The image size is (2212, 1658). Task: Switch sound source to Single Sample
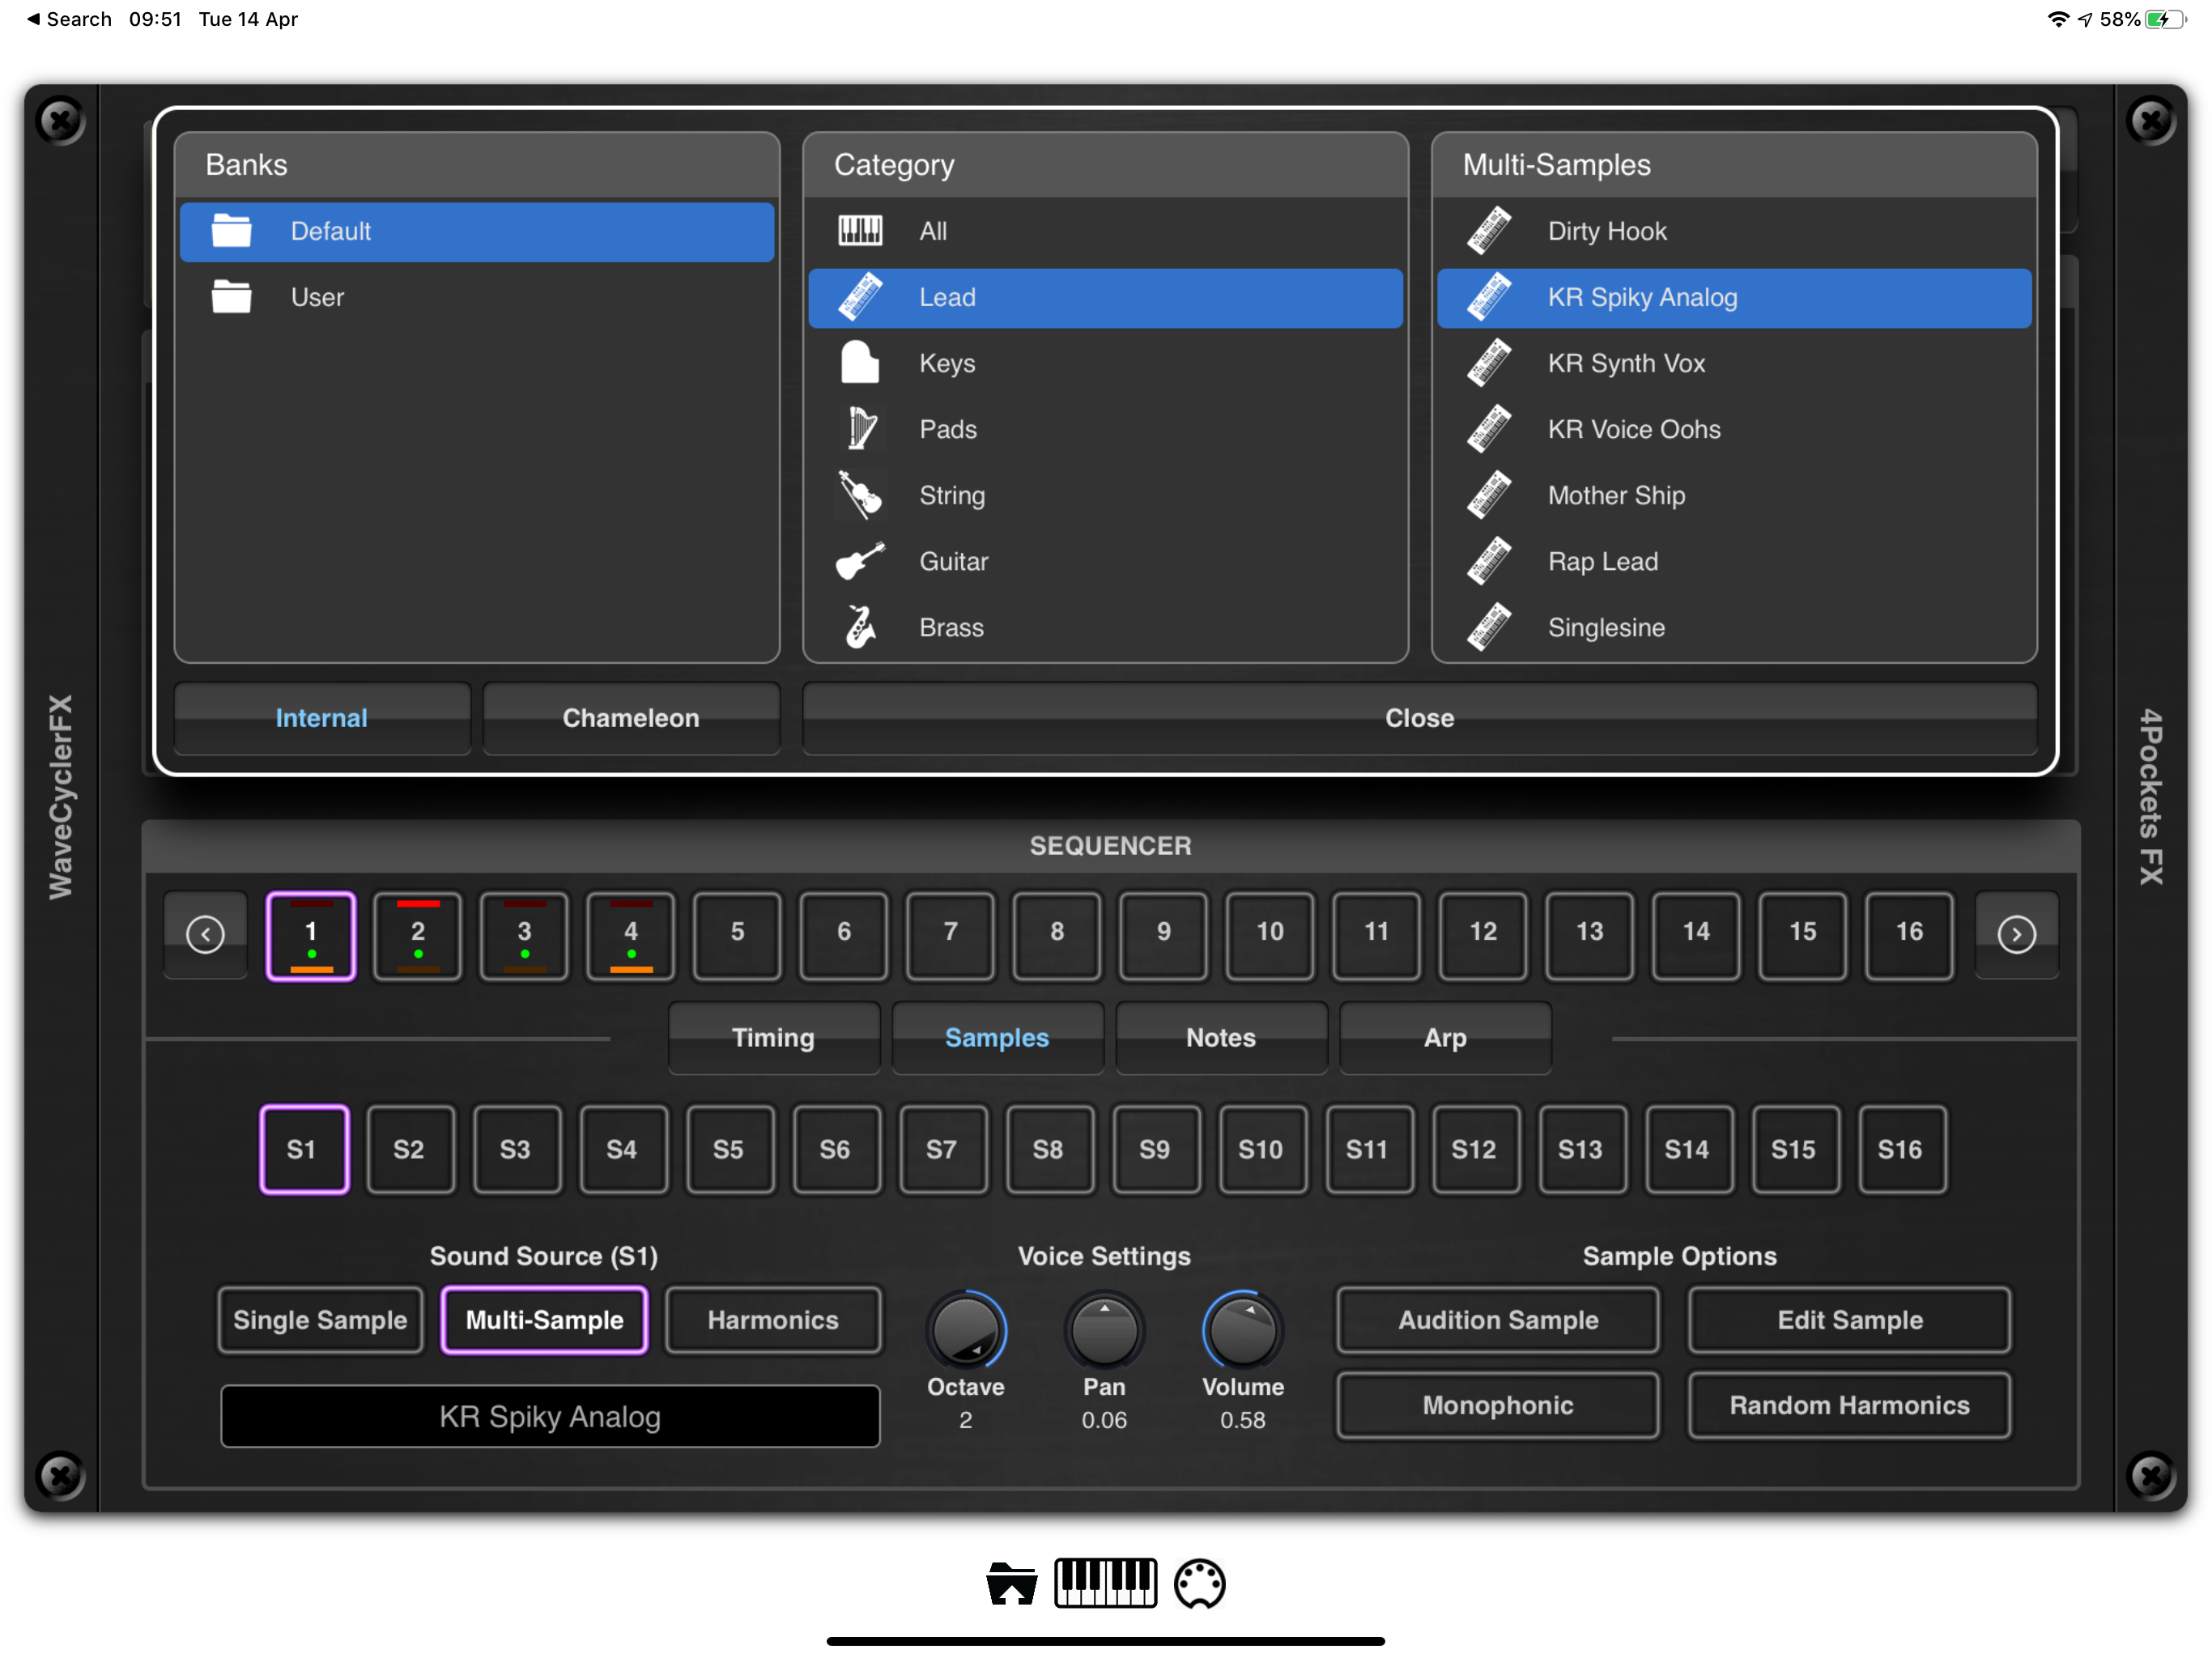coord(320,1320)
